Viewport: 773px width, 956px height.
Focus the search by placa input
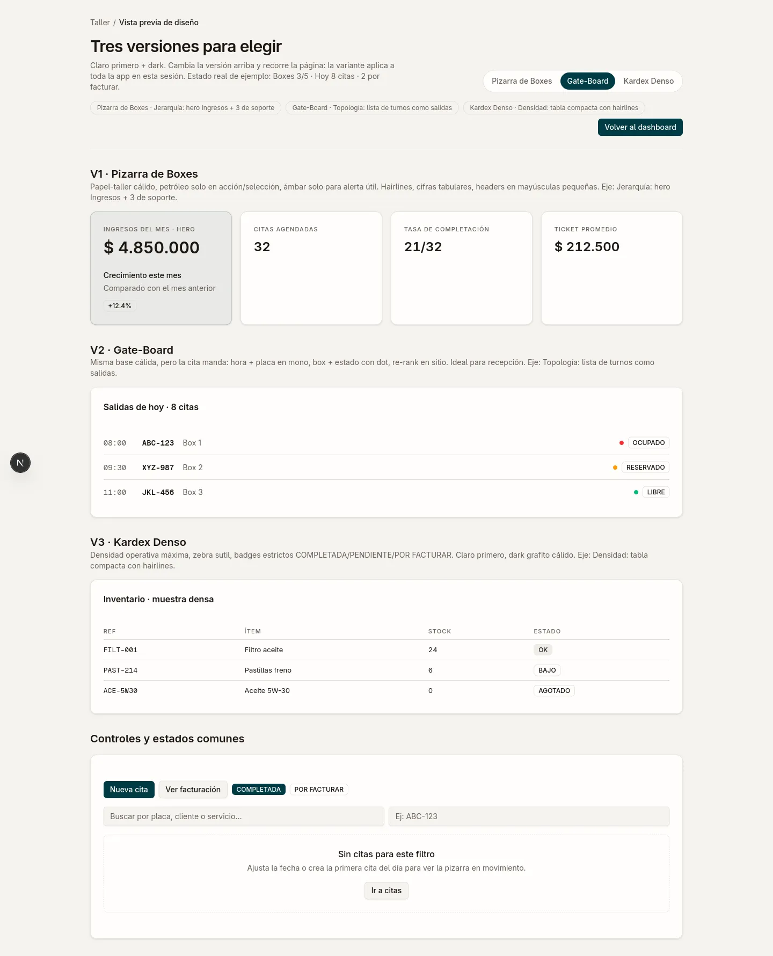pyautogui.click(x=244, y=816)
